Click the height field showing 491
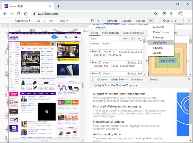193x143 pixels. [x=51, y=21]
